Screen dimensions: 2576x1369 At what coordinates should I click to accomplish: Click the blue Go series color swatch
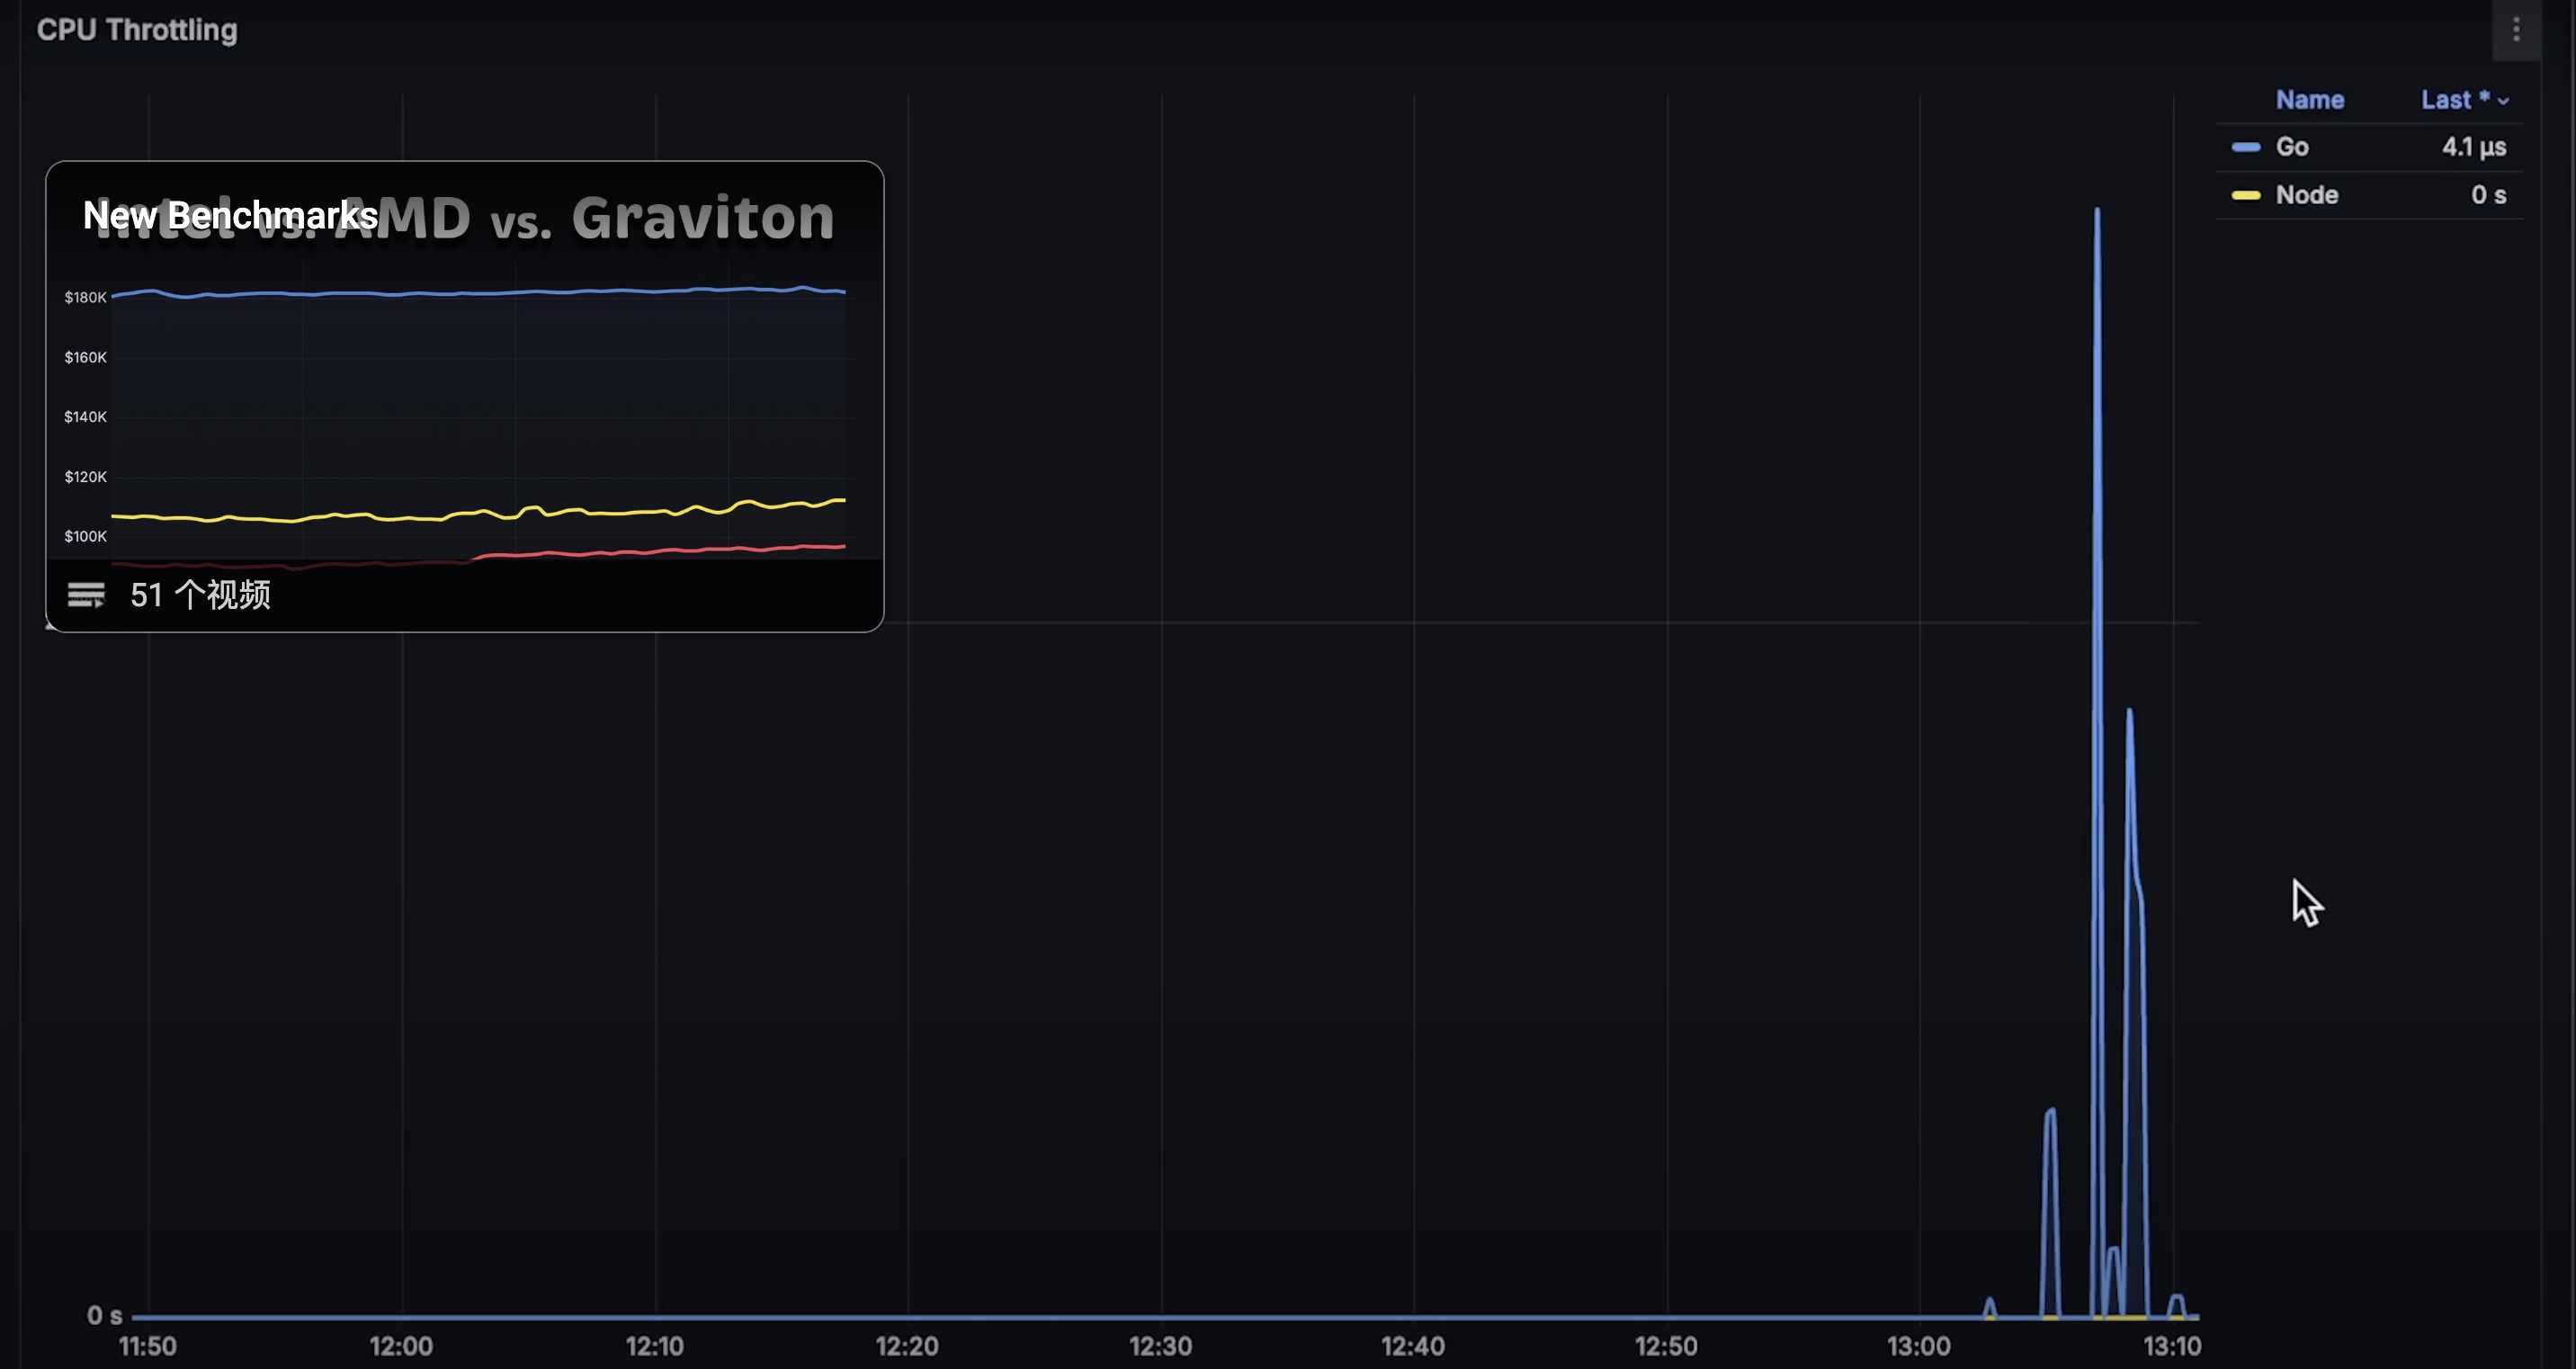(2245, 147)
